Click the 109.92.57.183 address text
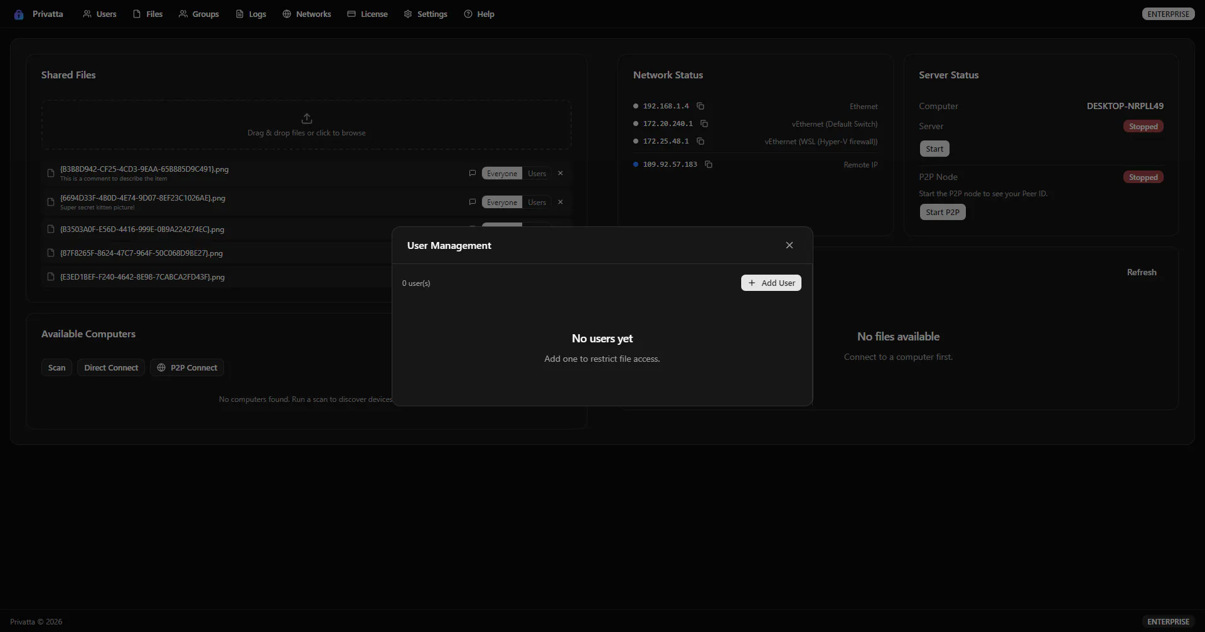The height and width of the screenshot is (632, 1205). (x=670, y=164)
